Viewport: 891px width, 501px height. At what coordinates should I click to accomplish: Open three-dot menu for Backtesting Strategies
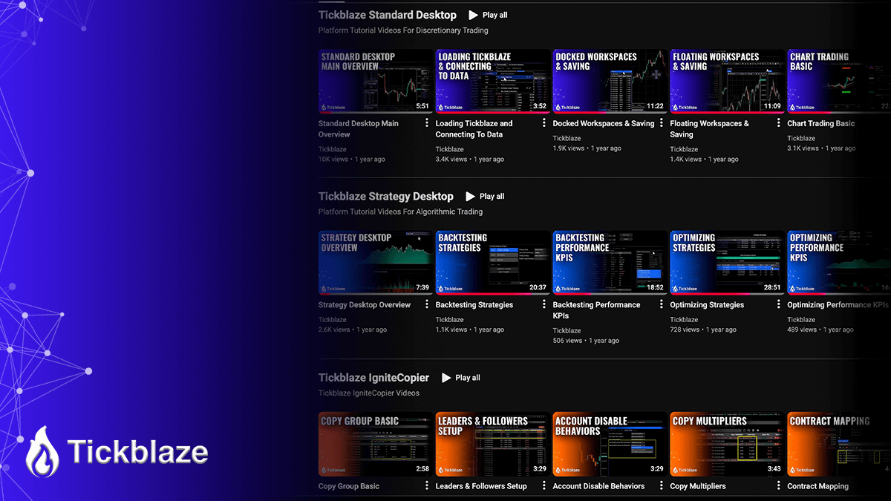coord(544,304)
